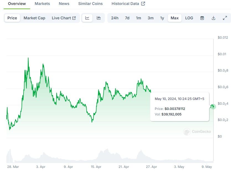
Task: Toggle LOG scale on chart
Action: 189,18
